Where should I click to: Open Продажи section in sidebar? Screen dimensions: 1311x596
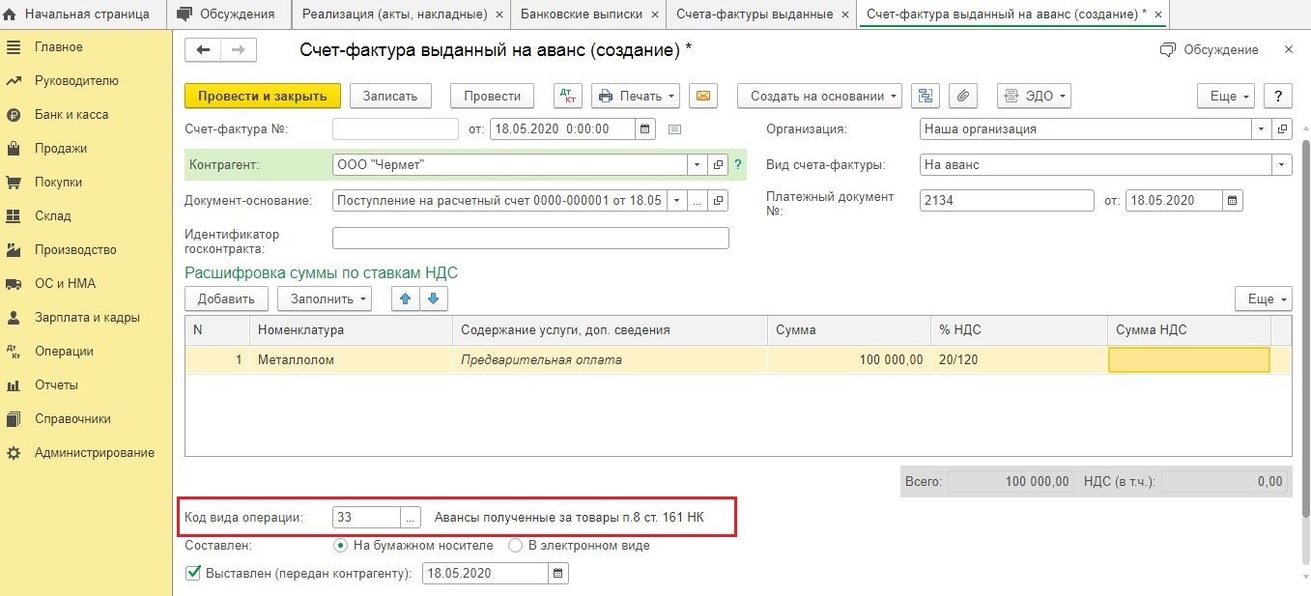click(60, 149)
